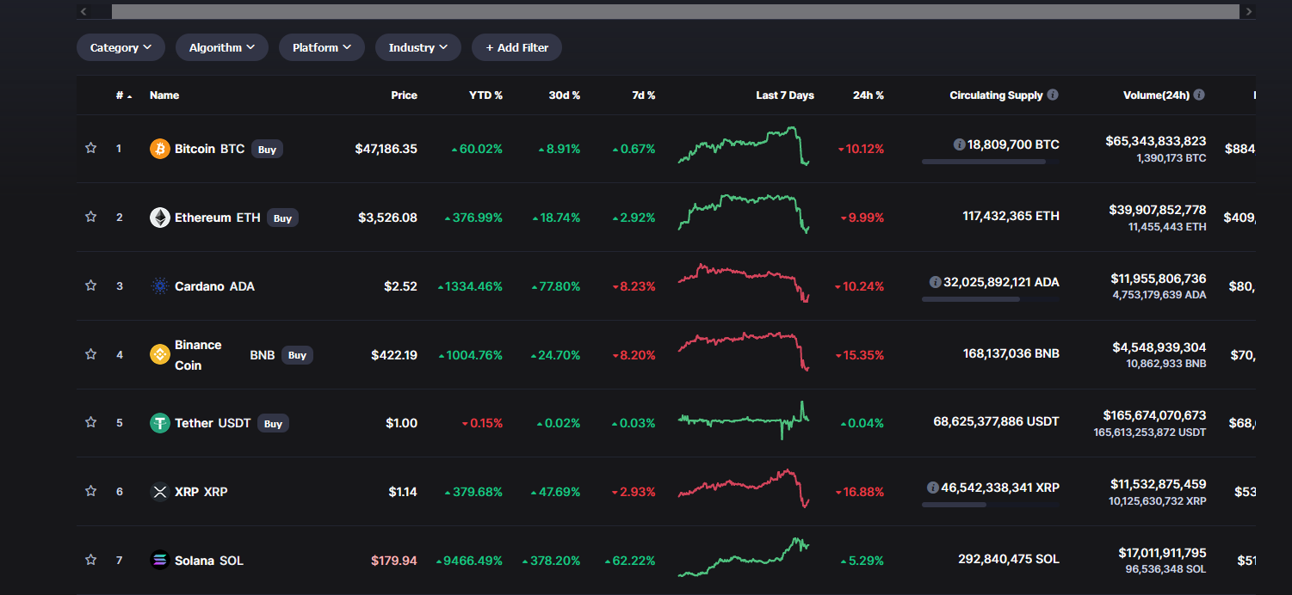1292x595 pixels.
Task: Open the Category filter dropdown
Action: coord(121,47)
